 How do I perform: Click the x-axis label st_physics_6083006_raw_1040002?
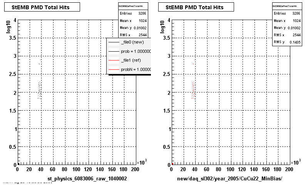[87, 178]
